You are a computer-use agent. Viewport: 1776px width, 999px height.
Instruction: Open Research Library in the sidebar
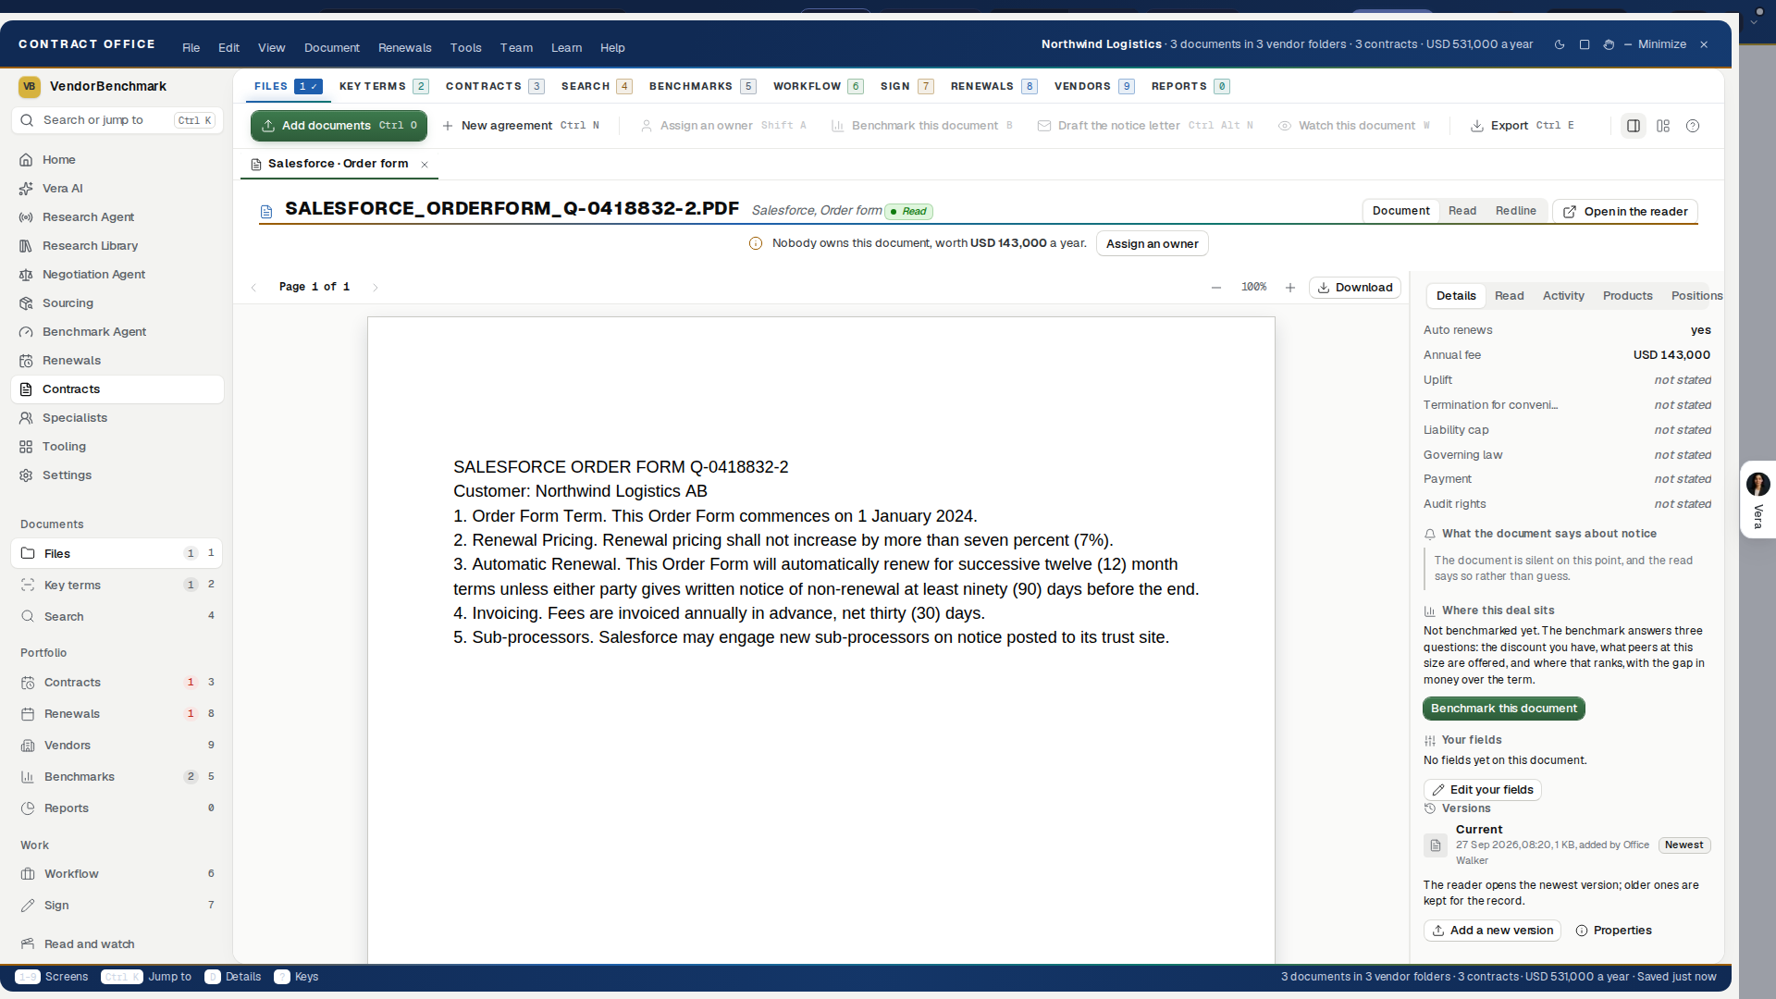tap(117, 245)
